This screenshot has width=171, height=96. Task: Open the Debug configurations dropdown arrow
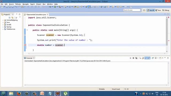52,7
